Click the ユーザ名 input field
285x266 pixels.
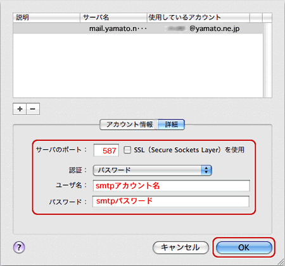click(171, 186)
